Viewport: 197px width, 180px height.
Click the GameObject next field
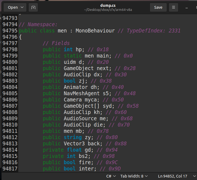(87, 68)
